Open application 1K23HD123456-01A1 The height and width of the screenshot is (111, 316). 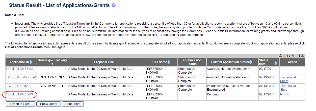click(x=21, y=77)
